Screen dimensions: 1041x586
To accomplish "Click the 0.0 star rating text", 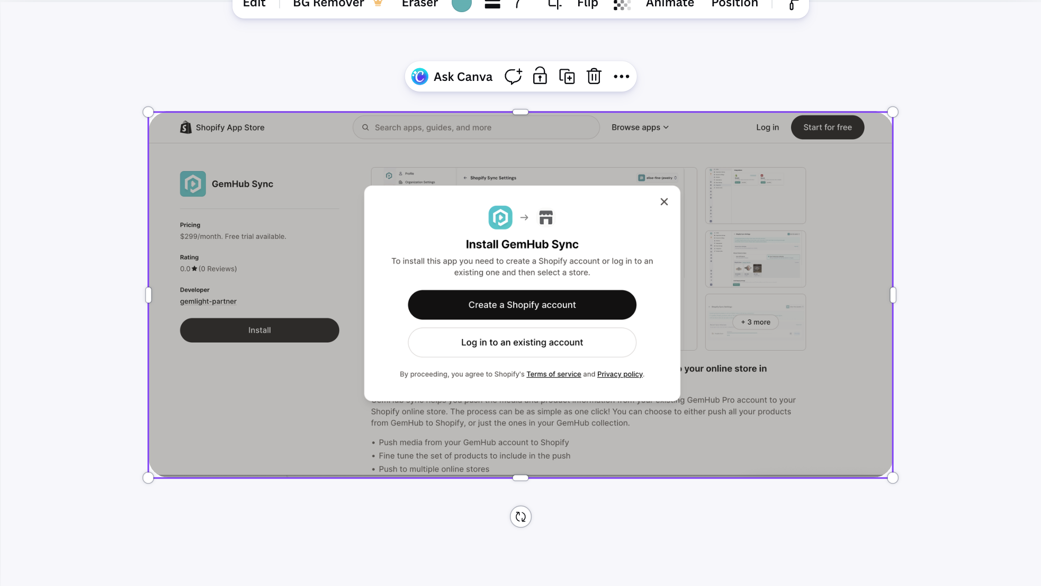I will coord(208,269).
